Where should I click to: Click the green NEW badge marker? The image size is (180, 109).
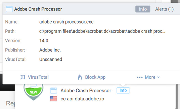tap(34, 92)
